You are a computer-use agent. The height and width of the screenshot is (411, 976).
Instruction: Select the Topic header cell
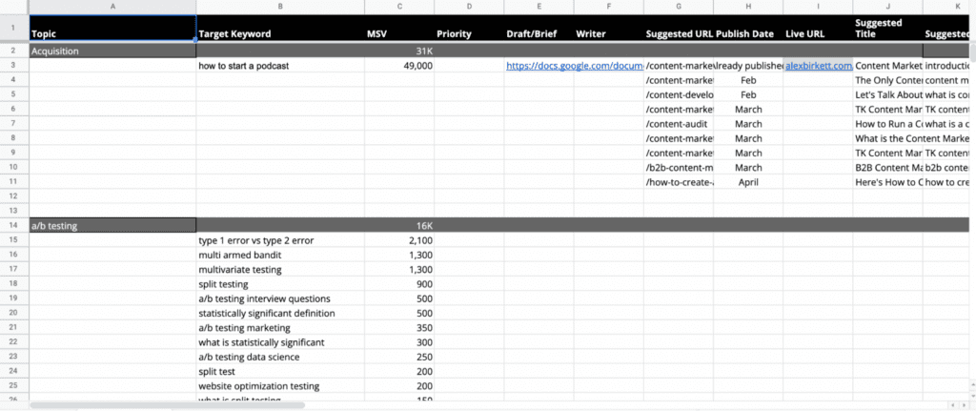click(x=112, y=28)
